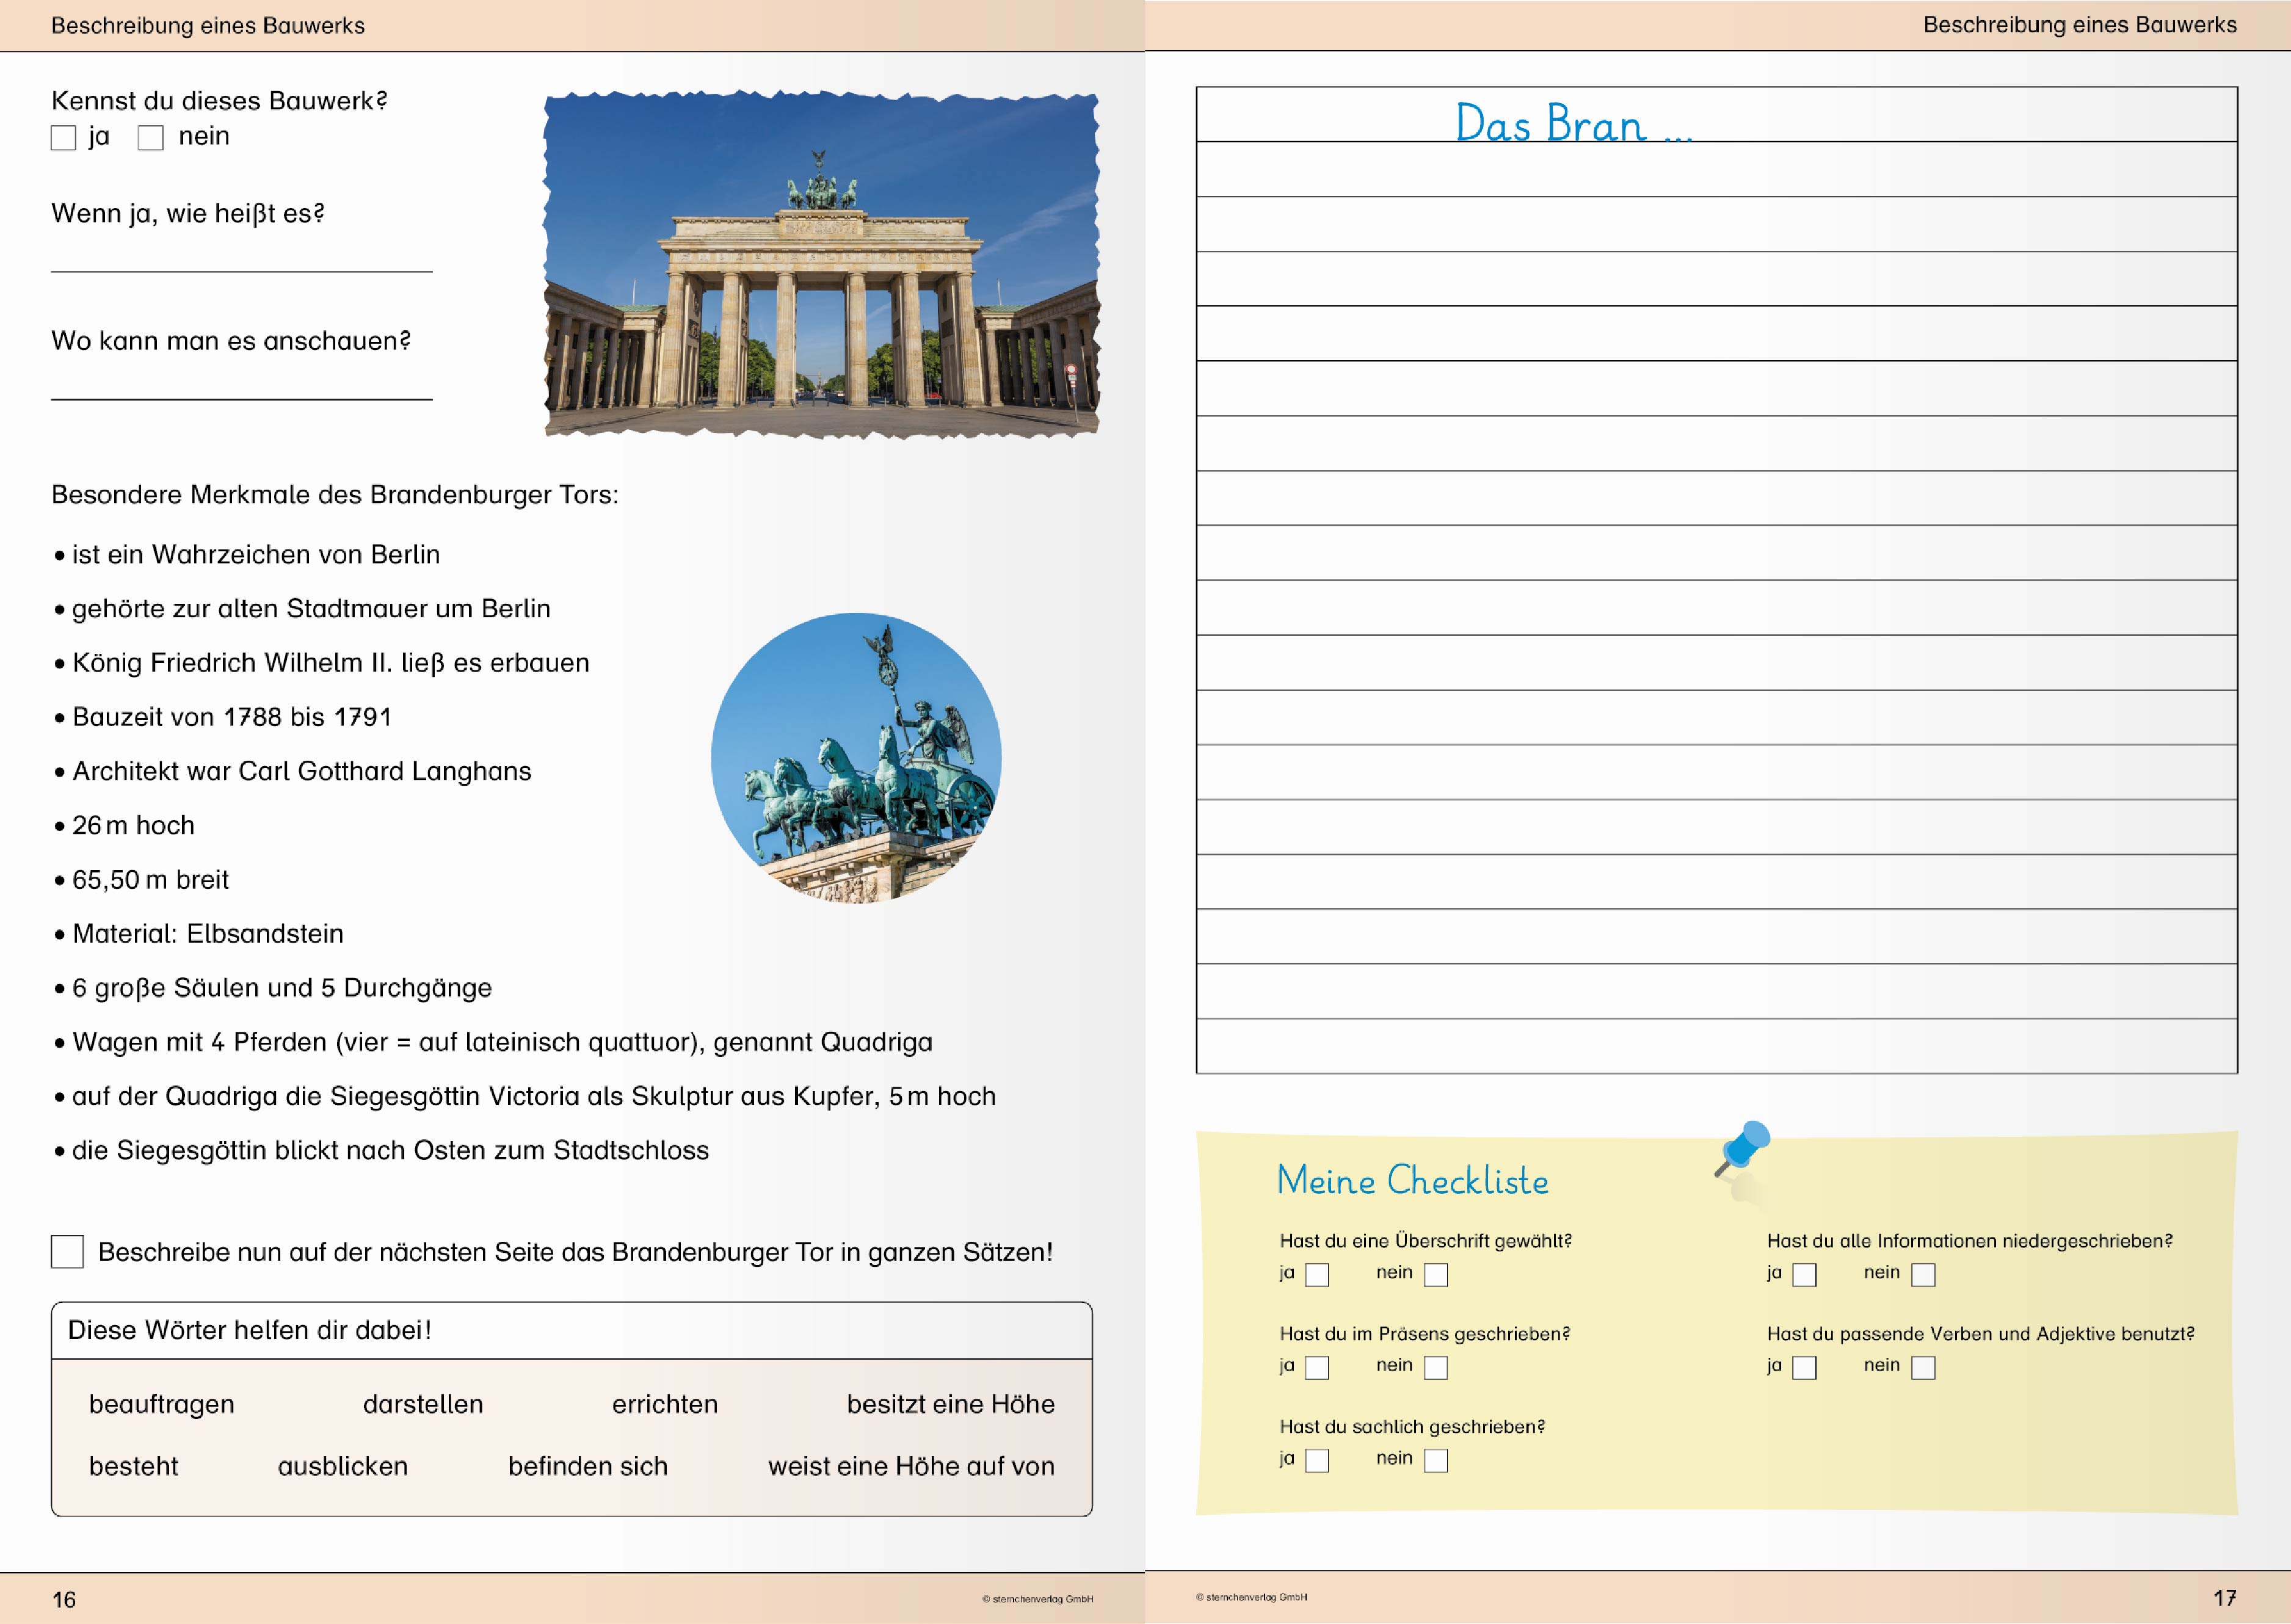Tick the 'ja' checkbox under 'Kennst du dieses Bauwerk?'
Viewport: 2291px width, 1624px height.
pos(63,138)
